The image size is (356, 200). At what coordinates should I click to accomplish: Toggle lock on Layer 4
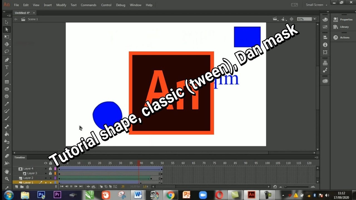(50, 169)
